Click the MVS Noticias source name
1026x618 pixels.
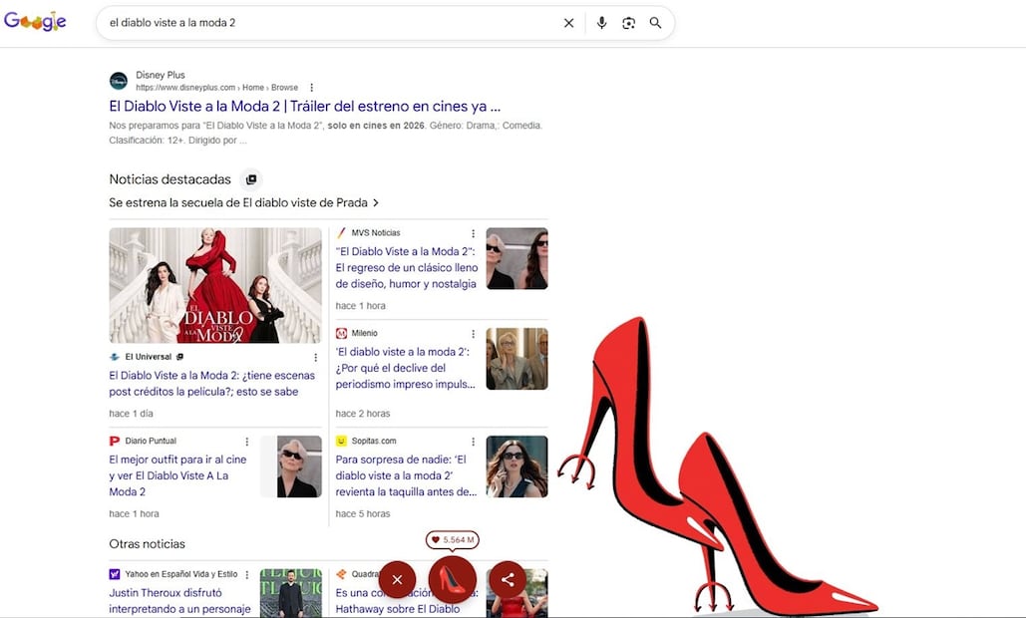(376, 233)
